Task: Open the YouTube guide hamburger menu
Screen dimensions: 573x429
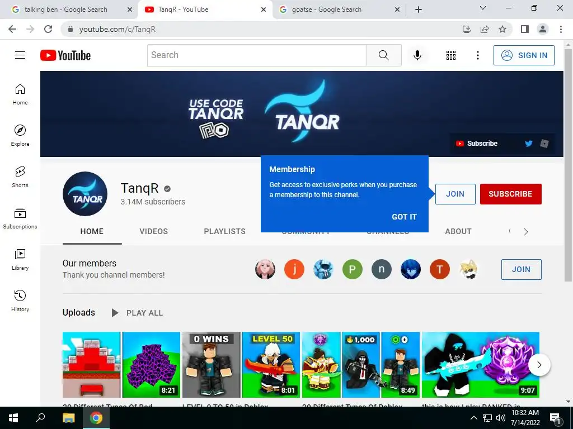Action: point(20,55)
